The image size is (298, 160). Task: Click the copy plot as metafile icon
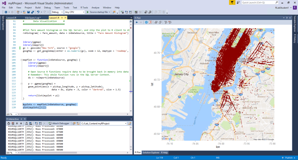tap(160, 22)
